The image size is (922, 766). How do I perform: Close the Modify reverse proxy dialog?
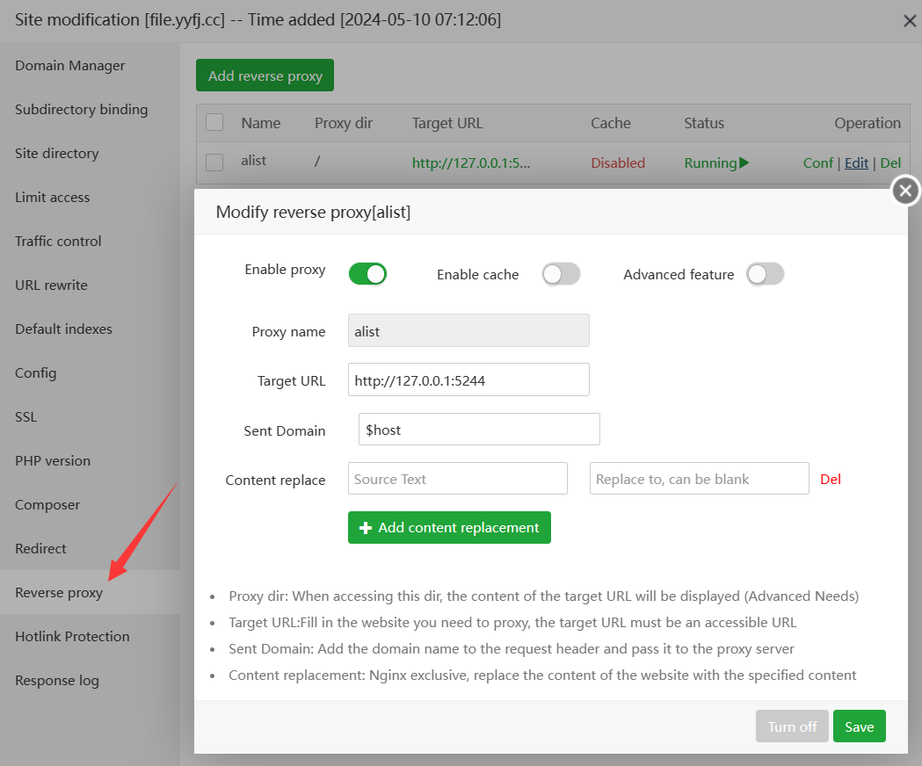[x=905, y=190]
